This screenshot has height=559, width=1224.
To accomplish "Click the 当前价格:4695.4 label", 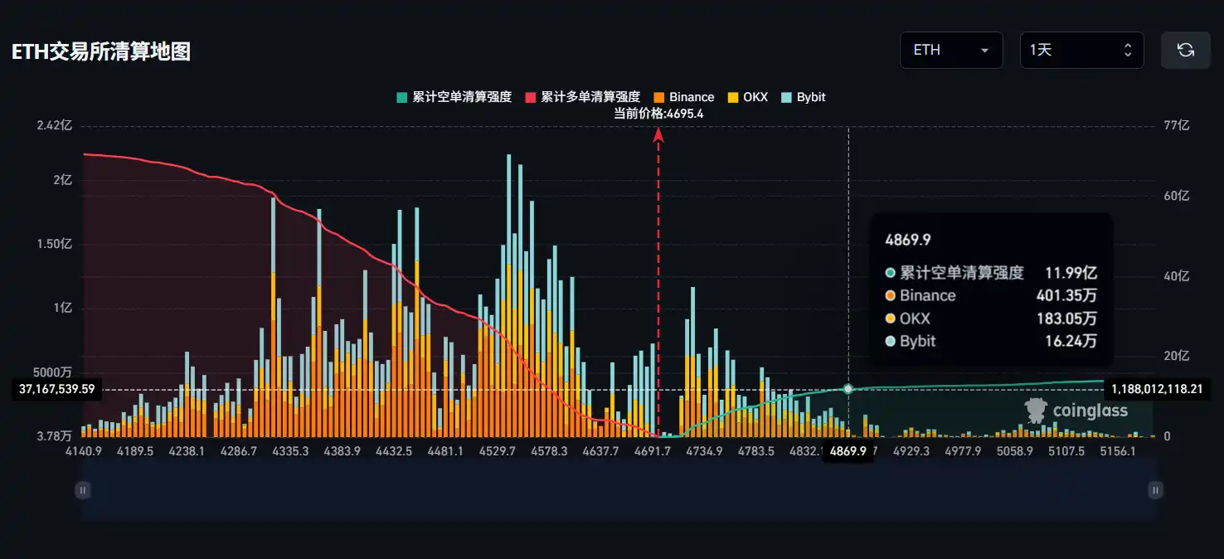I will (x=658, y=114).
